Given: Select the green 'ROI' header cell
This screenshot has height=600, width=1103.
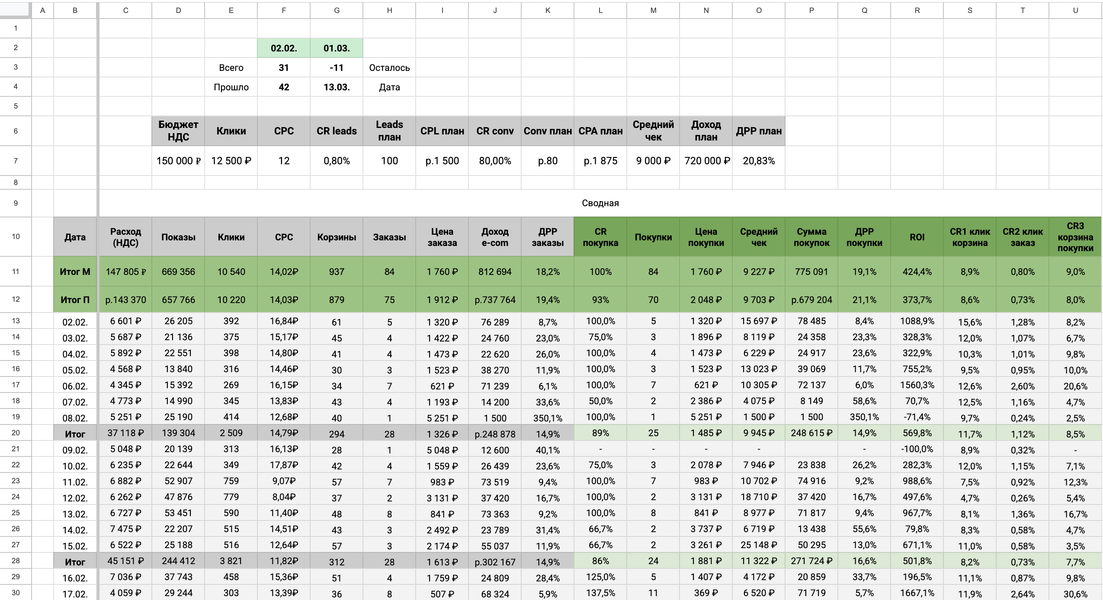Looking at the screenshot, I should pyautogui.click(x=917, y=237).
